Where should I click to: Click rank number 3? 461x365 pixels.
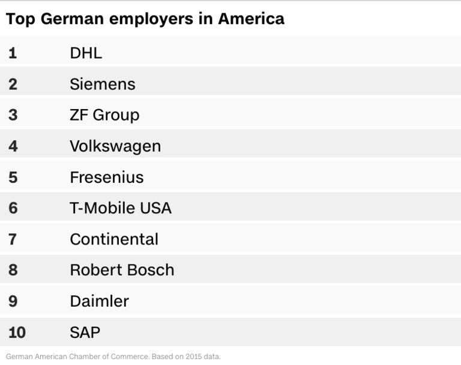(x=13, y=115)
